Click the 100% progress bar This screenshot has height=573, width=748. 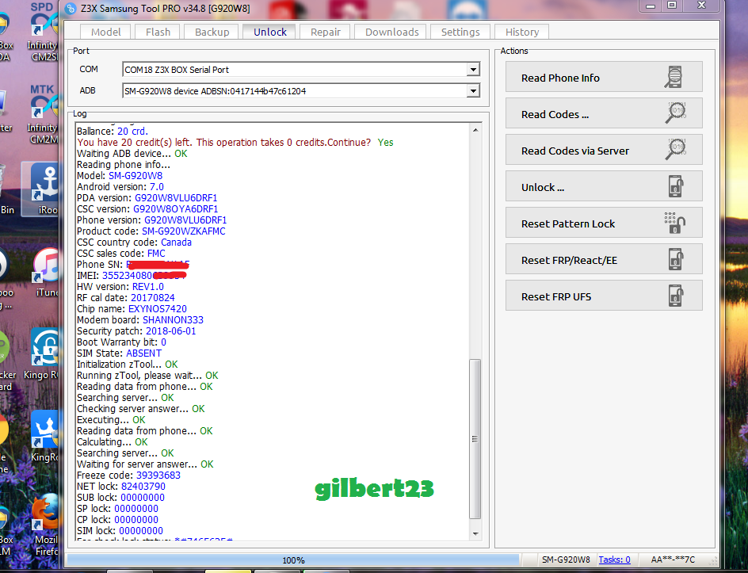tap(293, 560)
